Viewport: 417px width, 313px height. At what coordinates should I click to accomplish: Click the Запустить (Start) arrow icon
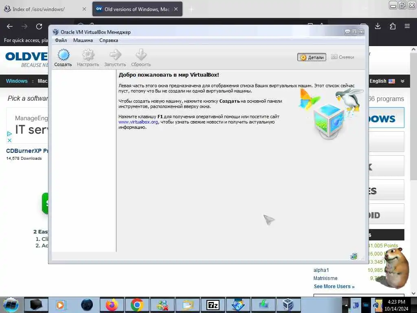115,55
